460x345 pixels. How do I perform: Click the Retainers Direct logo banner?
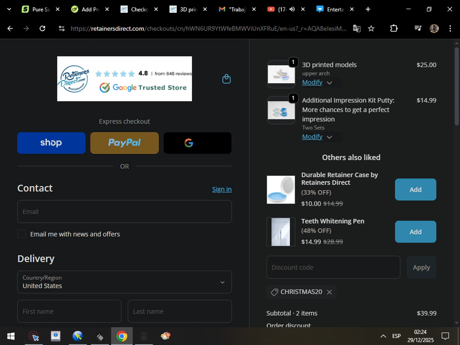pos(125,79)
